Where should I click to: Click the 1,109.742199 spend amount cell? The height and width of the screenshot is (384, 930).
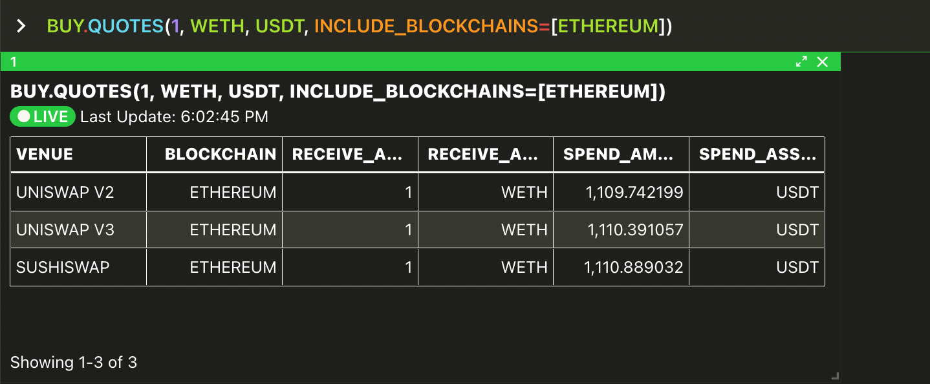pyautogui.click(x=622, y=193)
